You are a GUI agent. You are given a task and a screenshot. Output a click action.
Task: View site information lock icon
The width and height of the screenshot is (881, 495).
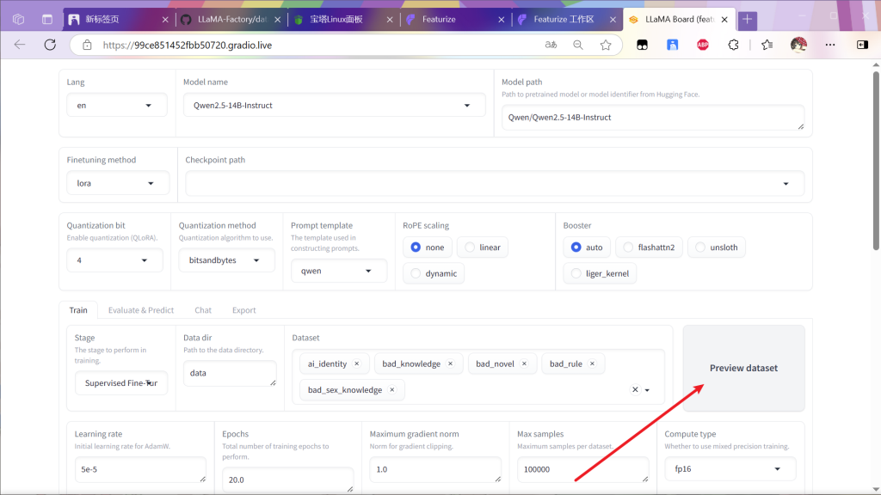tap(87, 45)
